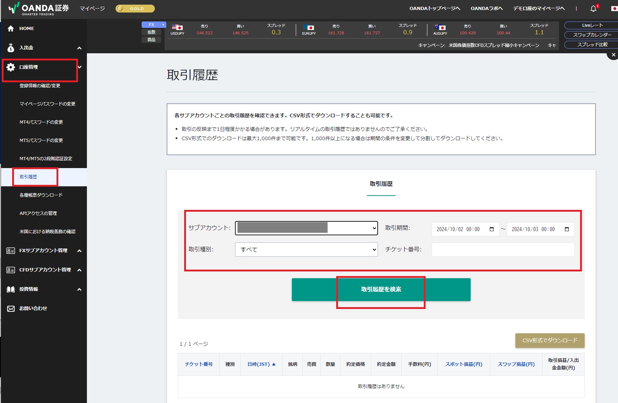Expand CFD sub-account management section
Viewport: 618px width, 403px height.
point(79,270)
